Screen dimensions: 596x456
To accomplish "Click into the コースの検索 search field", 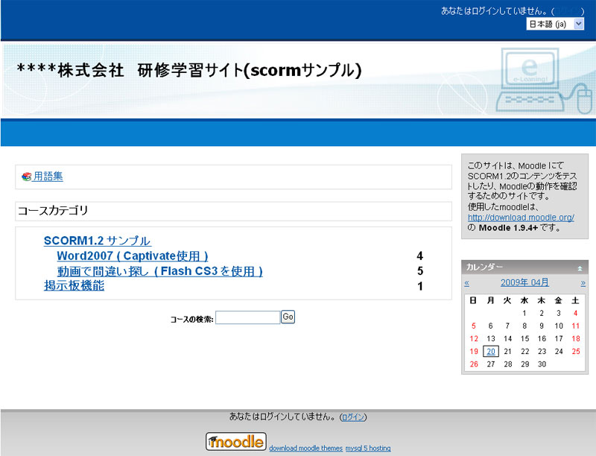I will coord(247,317).
